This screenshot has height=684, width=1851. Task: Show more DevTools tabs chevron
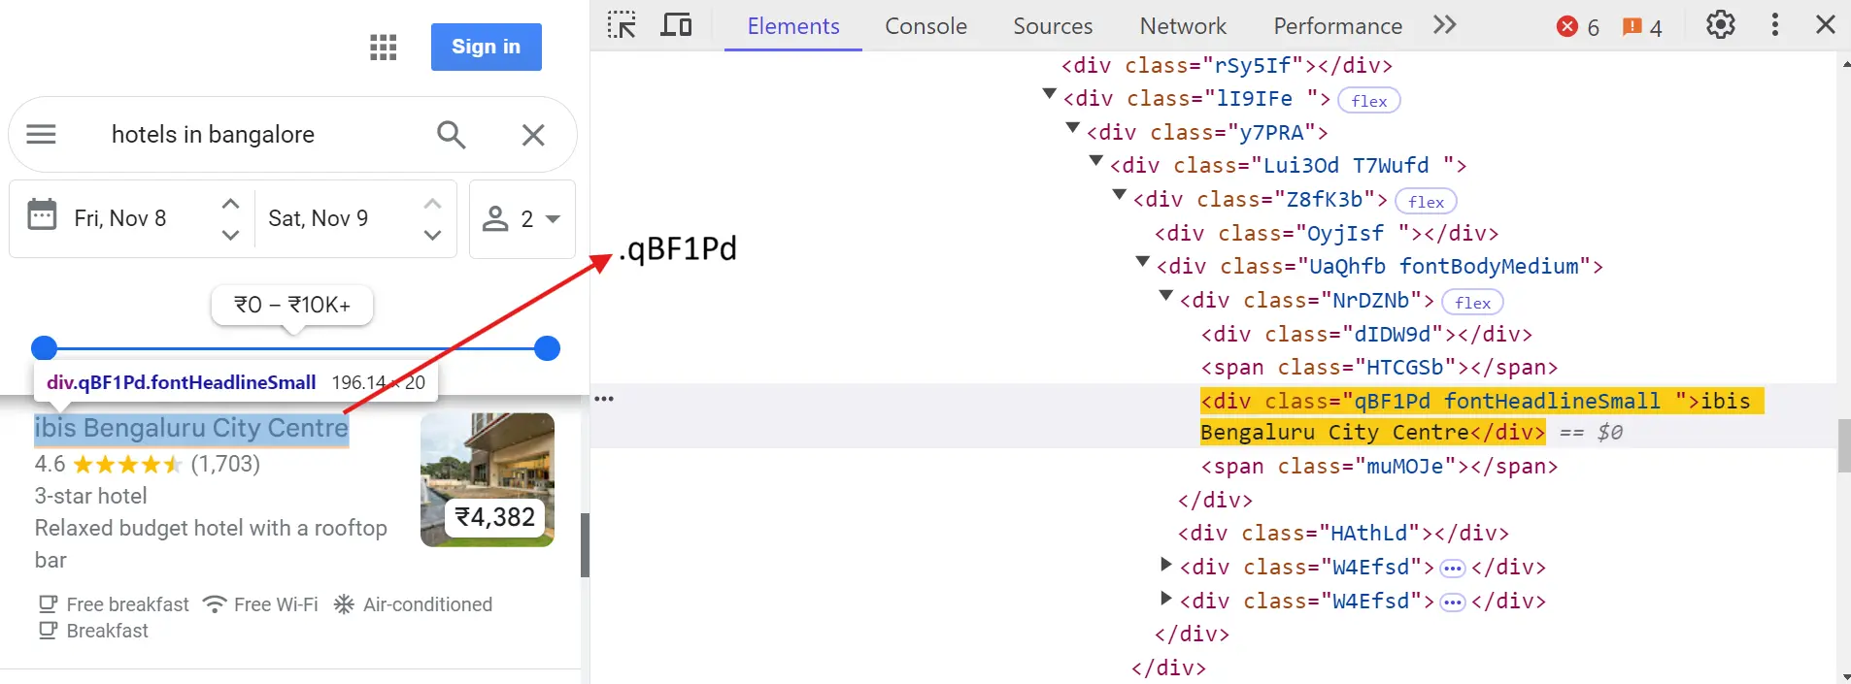[1444, 25]
